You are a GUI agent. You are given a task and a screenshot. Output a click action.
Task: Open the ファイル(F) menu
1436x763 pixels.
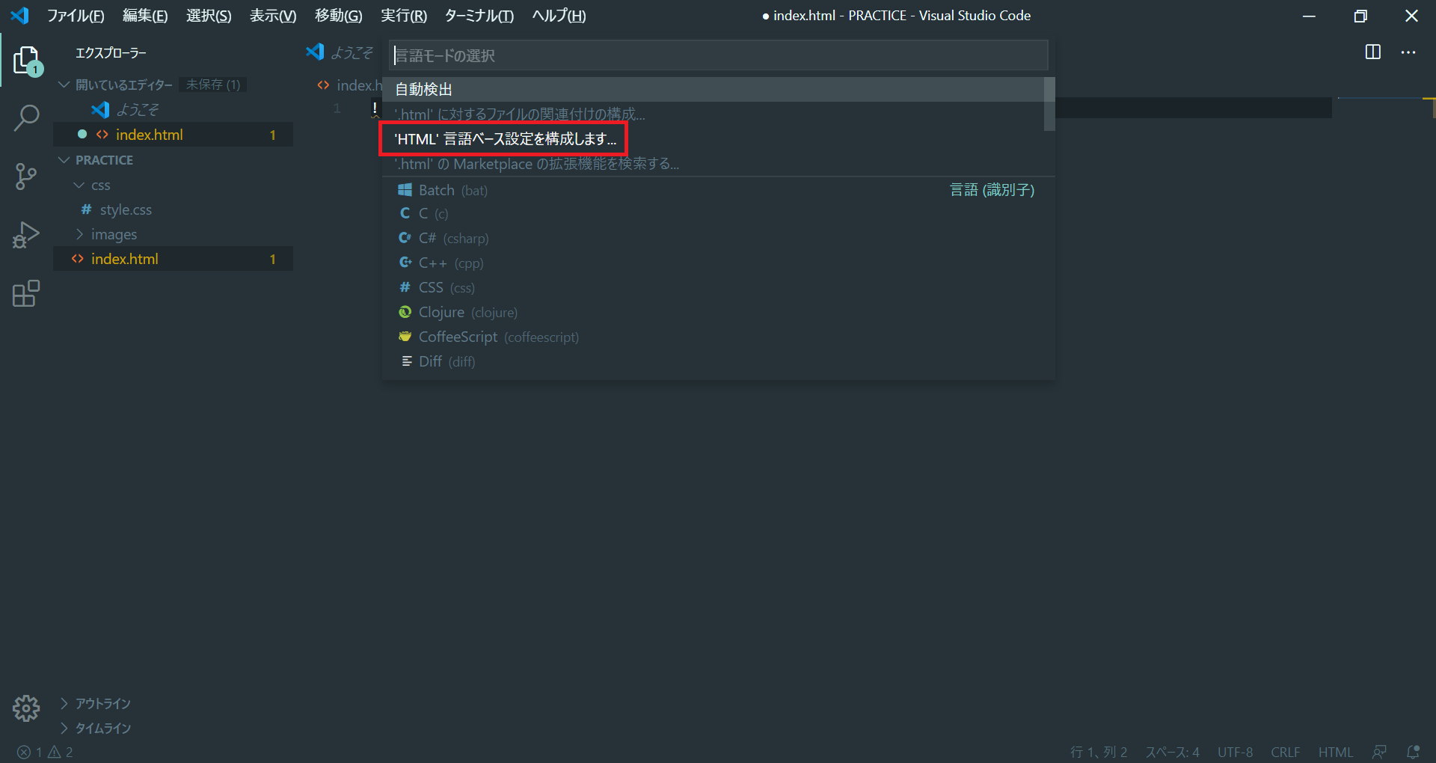coord(76,16)
